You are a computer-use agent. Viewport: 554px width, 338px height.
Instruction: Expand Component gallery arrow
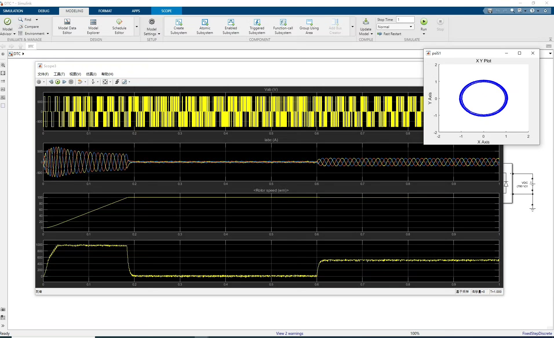pyautogui.click(x=353, y=26)
